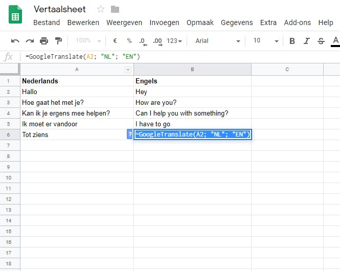Viewport: 340px width, 271px height.
Task: Format as currency with euro icon
Action: coord(115,41)
